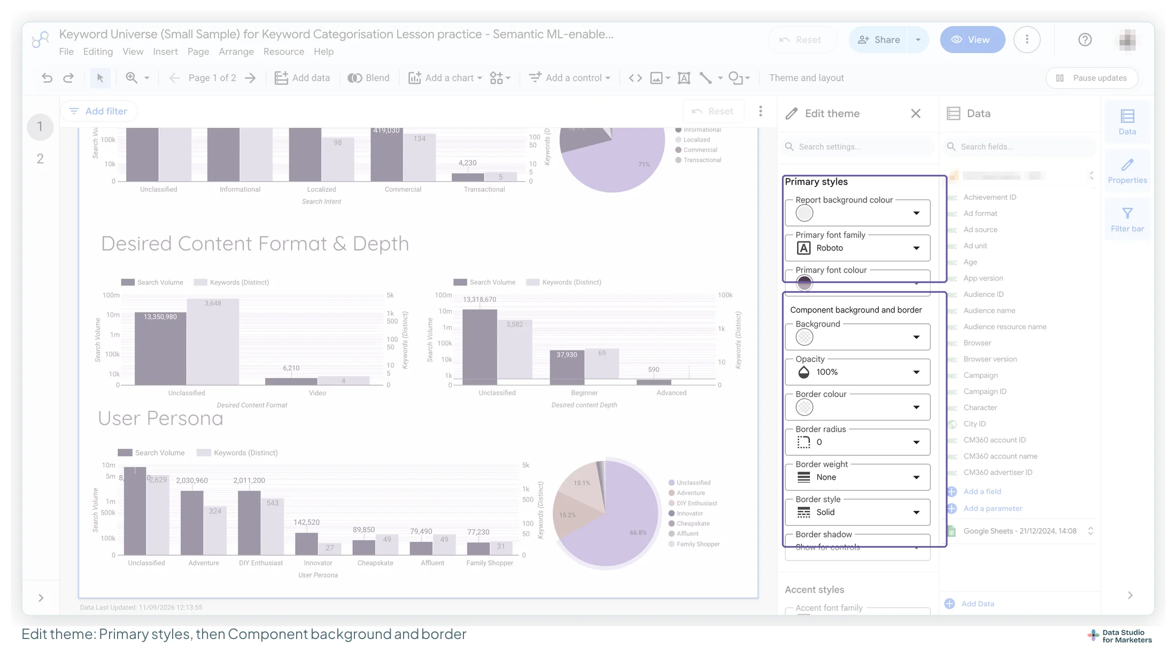Image resolution: width=1176 pixels, height=655 pixels.
Task: Open the Resource menu
Action: tap(283, 51)
